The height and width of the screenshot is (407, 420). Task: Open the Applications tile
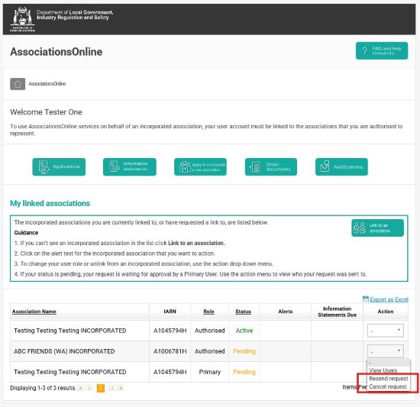pos(59,166)
